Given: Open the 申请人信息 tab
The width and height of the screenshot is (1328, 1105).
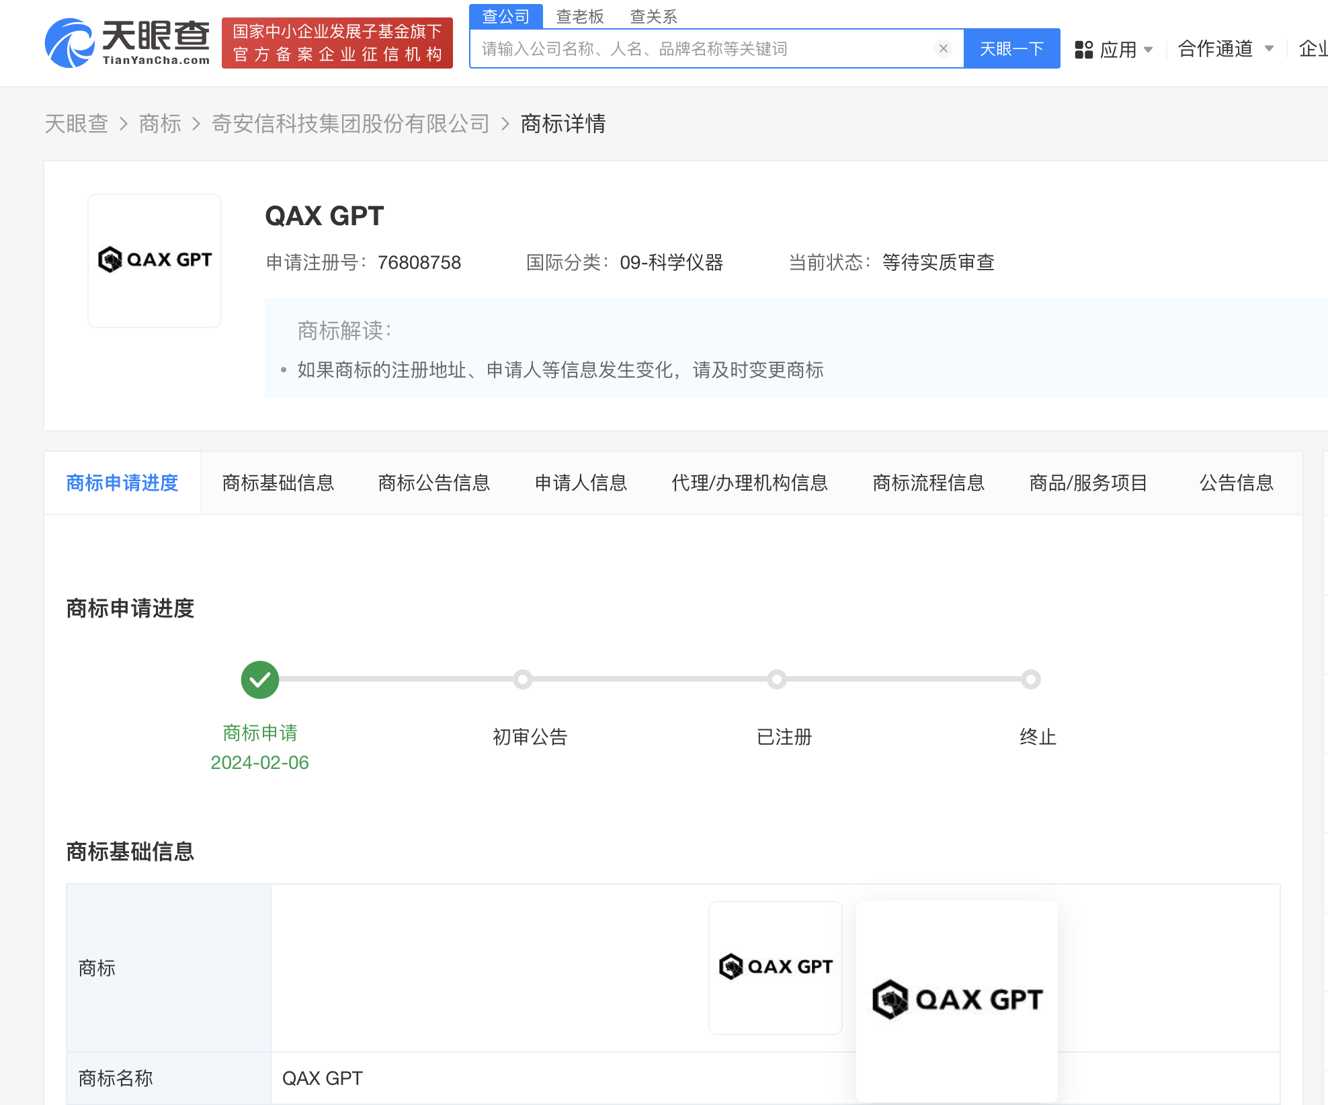Looking at the screenshot, I should [581, 483].
